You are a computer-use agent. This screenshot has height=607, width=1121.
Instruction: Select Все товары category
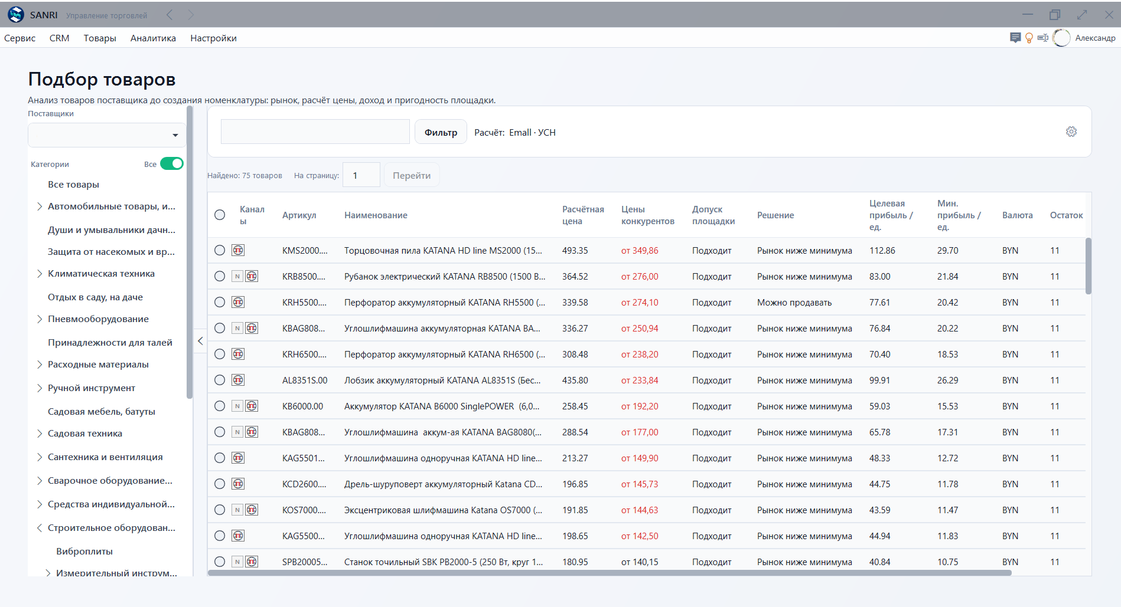pos(73,185)
